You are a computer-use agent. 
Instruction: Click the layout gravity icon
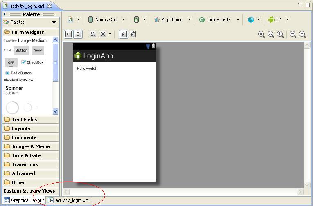tap(103, 34)
